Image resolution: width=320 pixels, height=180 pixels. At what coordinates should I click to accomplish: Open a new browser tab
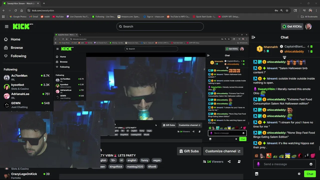click(x=44, y=3)
